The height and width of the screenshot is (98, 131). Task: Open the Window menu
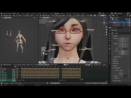pyautogui.click(x=14, y=13)
